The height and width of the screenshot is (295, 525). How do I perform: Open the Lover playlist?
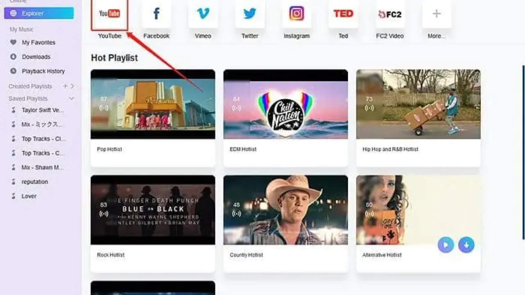(29, 196)
